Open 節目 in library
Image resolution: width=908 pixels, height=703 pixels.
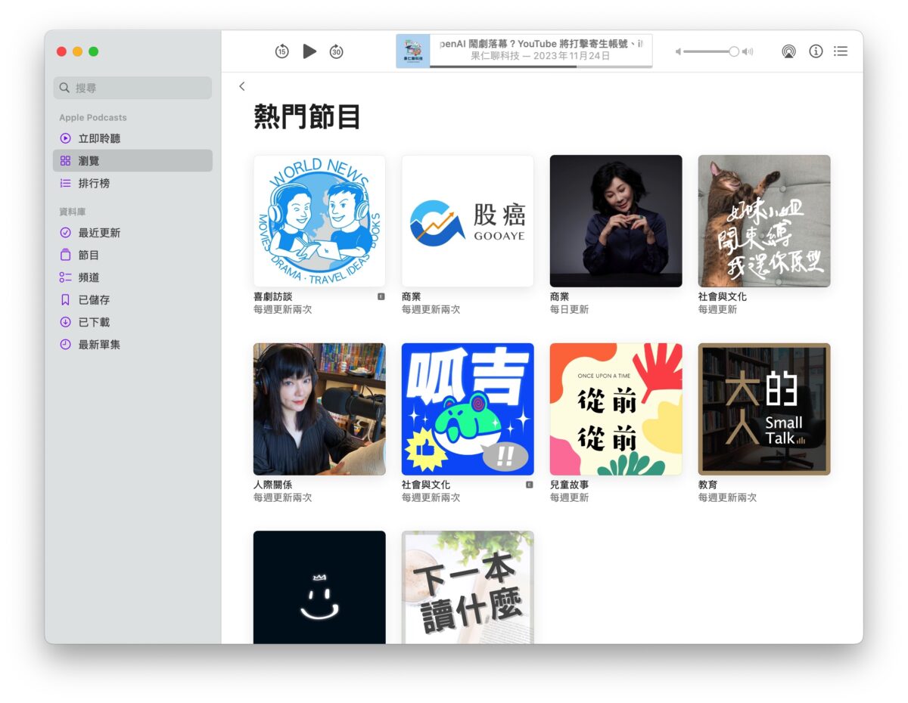(132, 255)
